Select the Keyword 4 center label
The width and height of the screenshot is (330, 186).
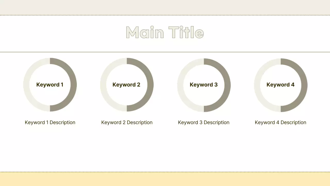pyautogui.click(x=280, y=85)
